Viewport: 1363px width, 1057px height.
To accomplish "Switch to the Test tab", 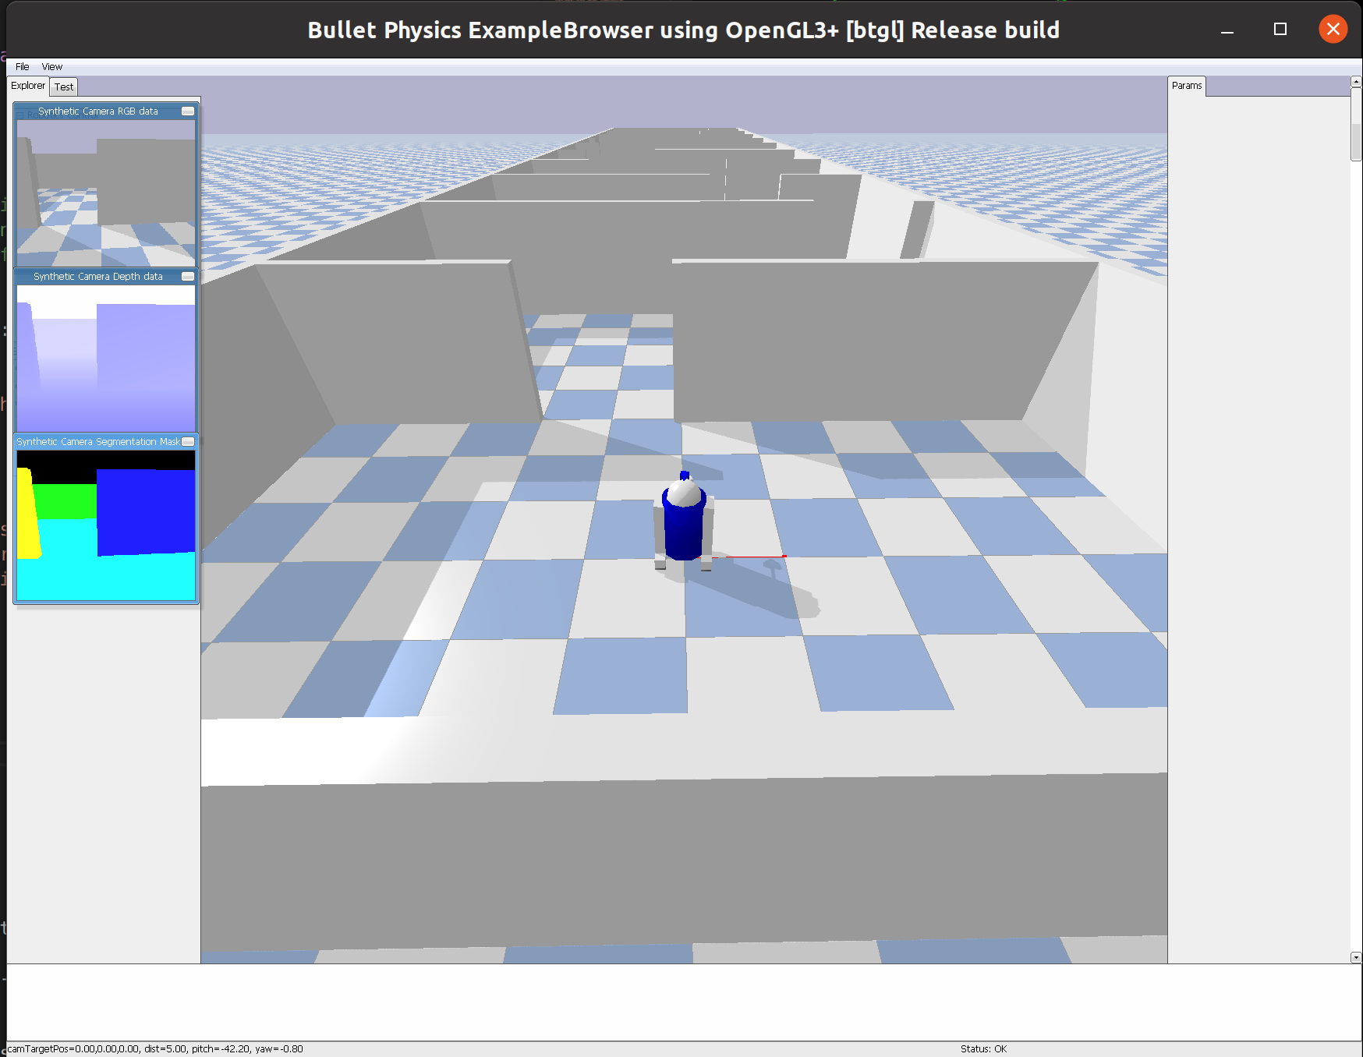I will tap(64, 87).
